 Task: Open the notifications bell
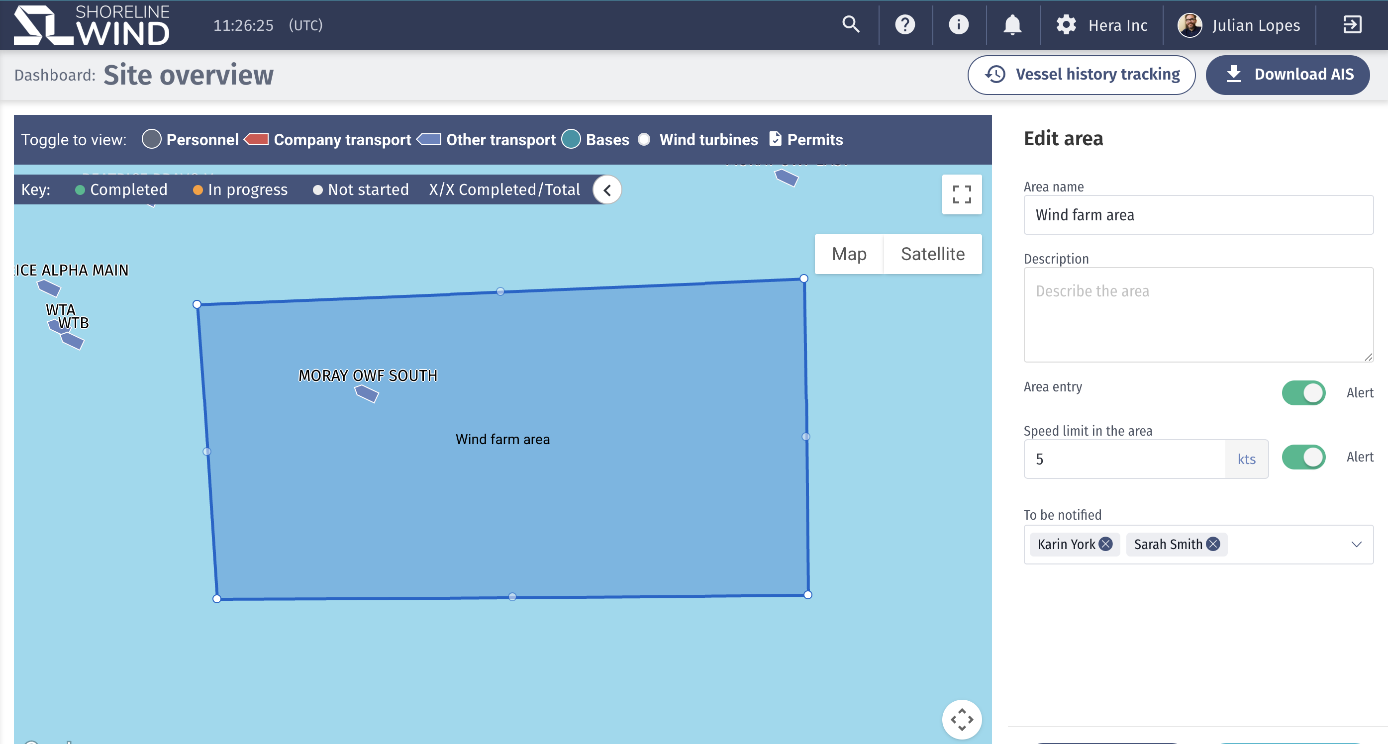click(1012, 24)
